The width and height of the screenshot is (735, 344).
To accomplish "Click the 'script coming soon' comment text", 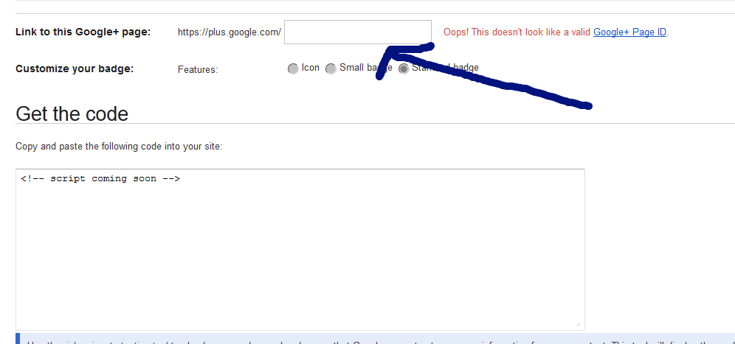I will coord(100,178).
